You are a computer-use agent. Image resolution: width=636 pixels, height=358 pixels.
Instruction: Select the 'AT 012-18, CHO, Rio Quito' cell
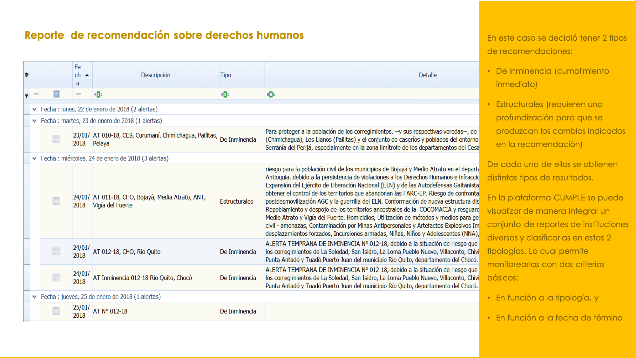[155, 252]
